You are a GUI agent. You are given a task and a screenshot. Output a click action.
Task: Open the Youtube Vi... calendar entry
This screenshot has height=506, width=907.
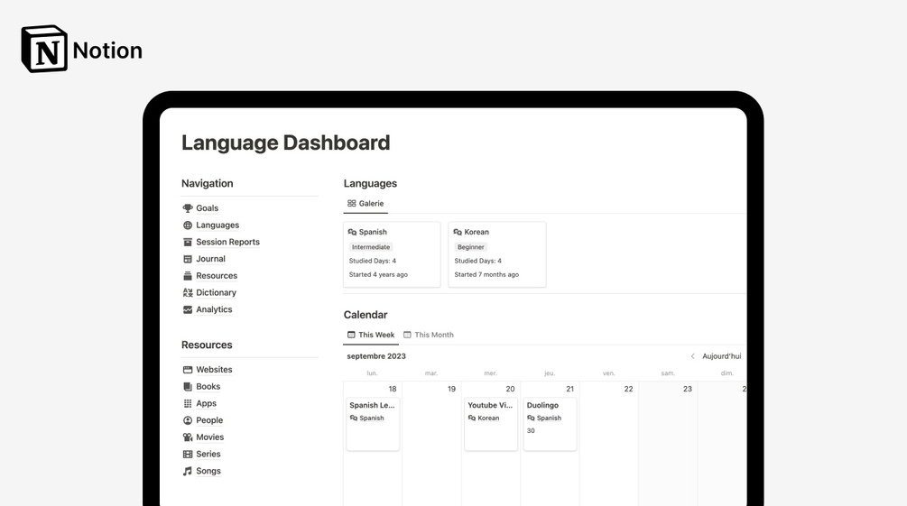[491, 424]
